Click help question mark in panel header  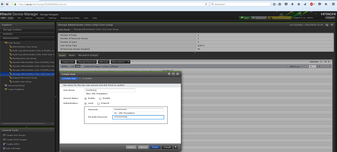(x=332, y=25)
